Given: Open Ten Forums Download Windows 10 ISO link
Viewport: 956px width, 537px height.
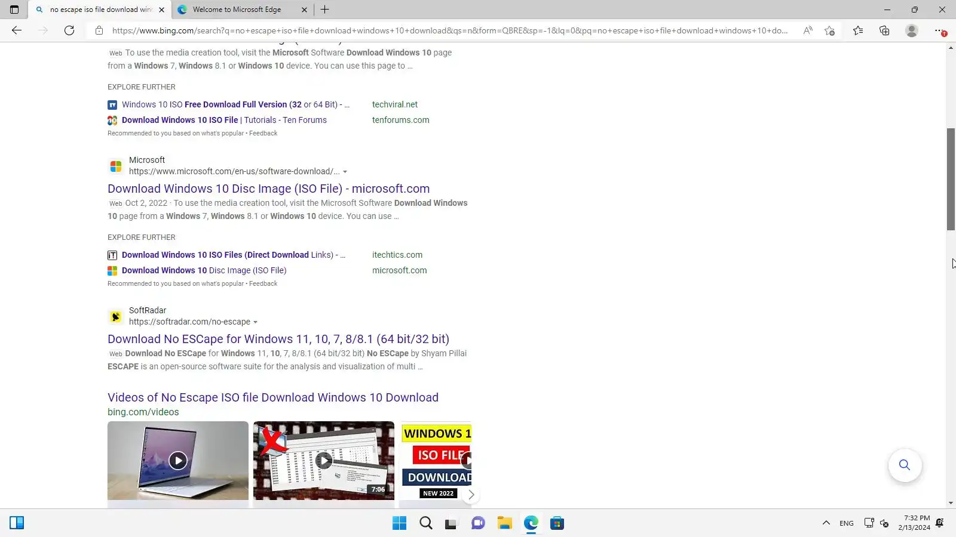Looking at the screenshot, I should click(x=224, y=120).
